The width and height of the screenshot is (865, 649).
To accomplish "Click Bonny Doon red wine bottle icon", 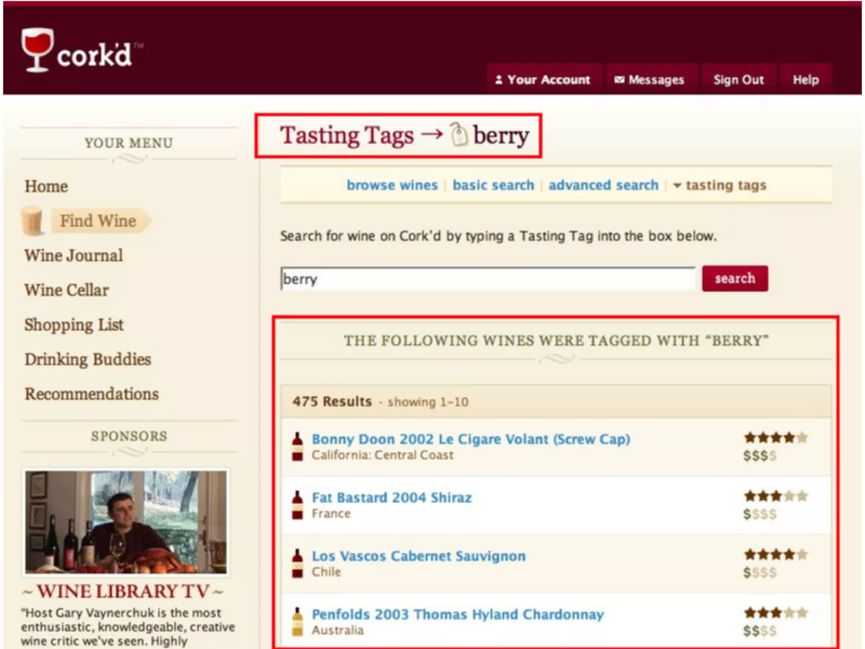I will tap(297, 447).
